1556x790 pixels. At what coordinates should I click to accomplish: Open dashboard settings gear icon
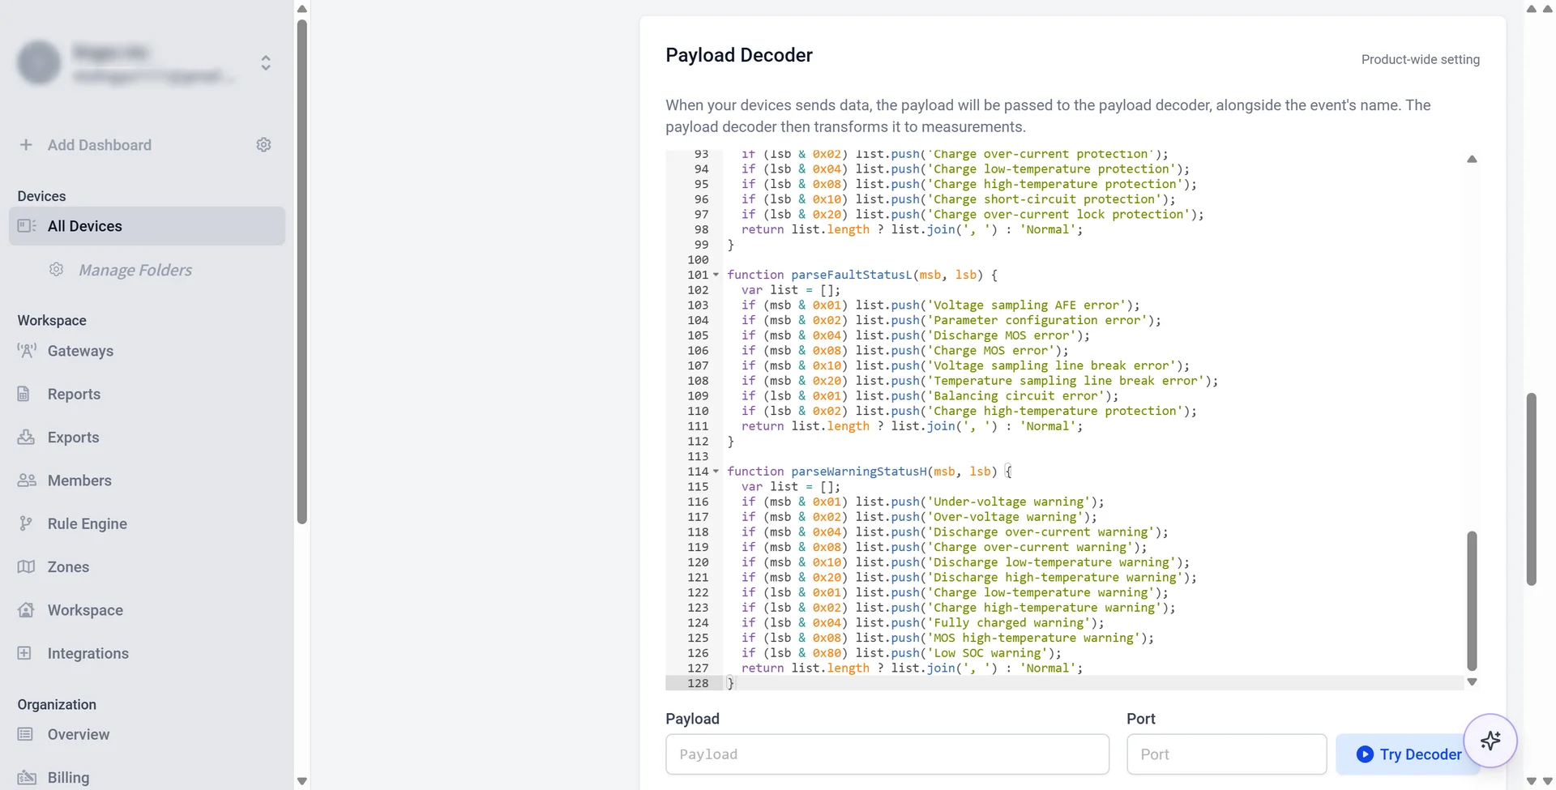click(263, 145)
